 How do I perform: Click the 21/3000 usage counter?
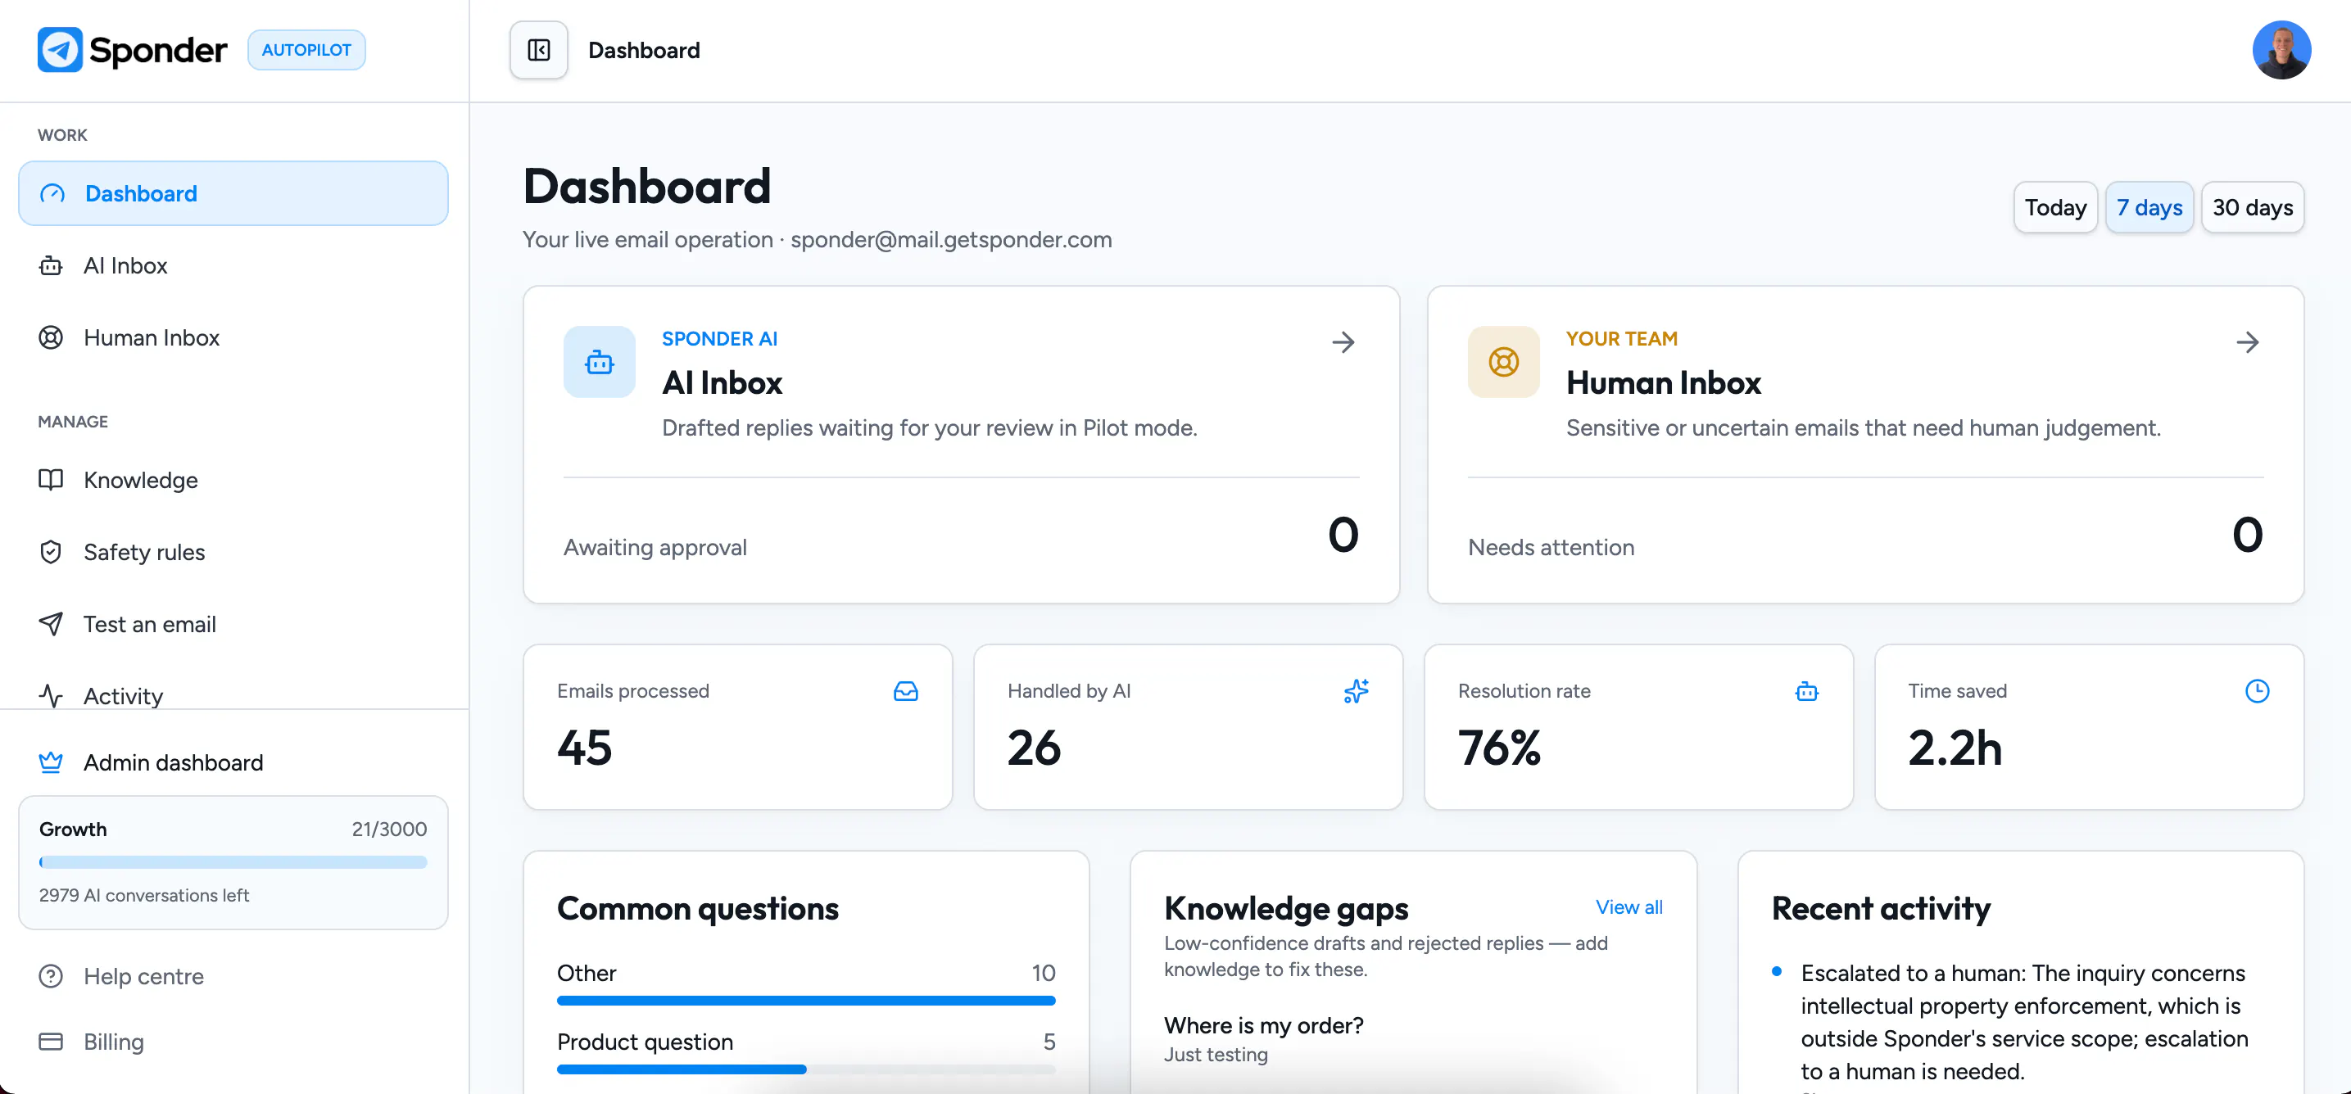390,830
